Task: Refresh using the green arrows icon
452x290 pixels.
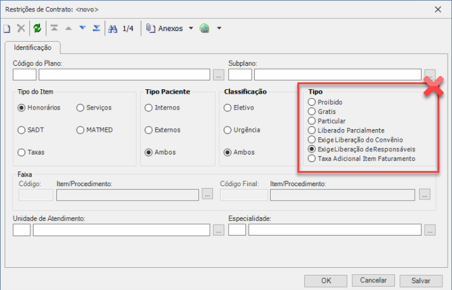Action: coord(37,28)
